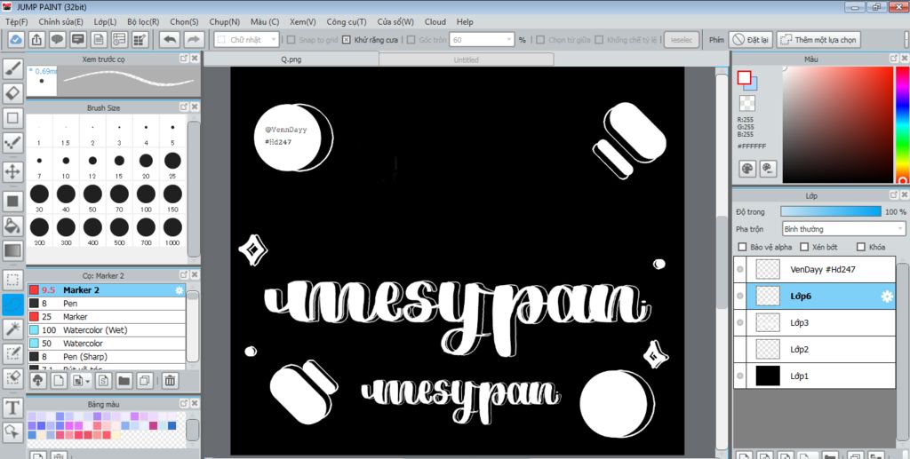Select the Gradient tool

[x=12, y=251]
